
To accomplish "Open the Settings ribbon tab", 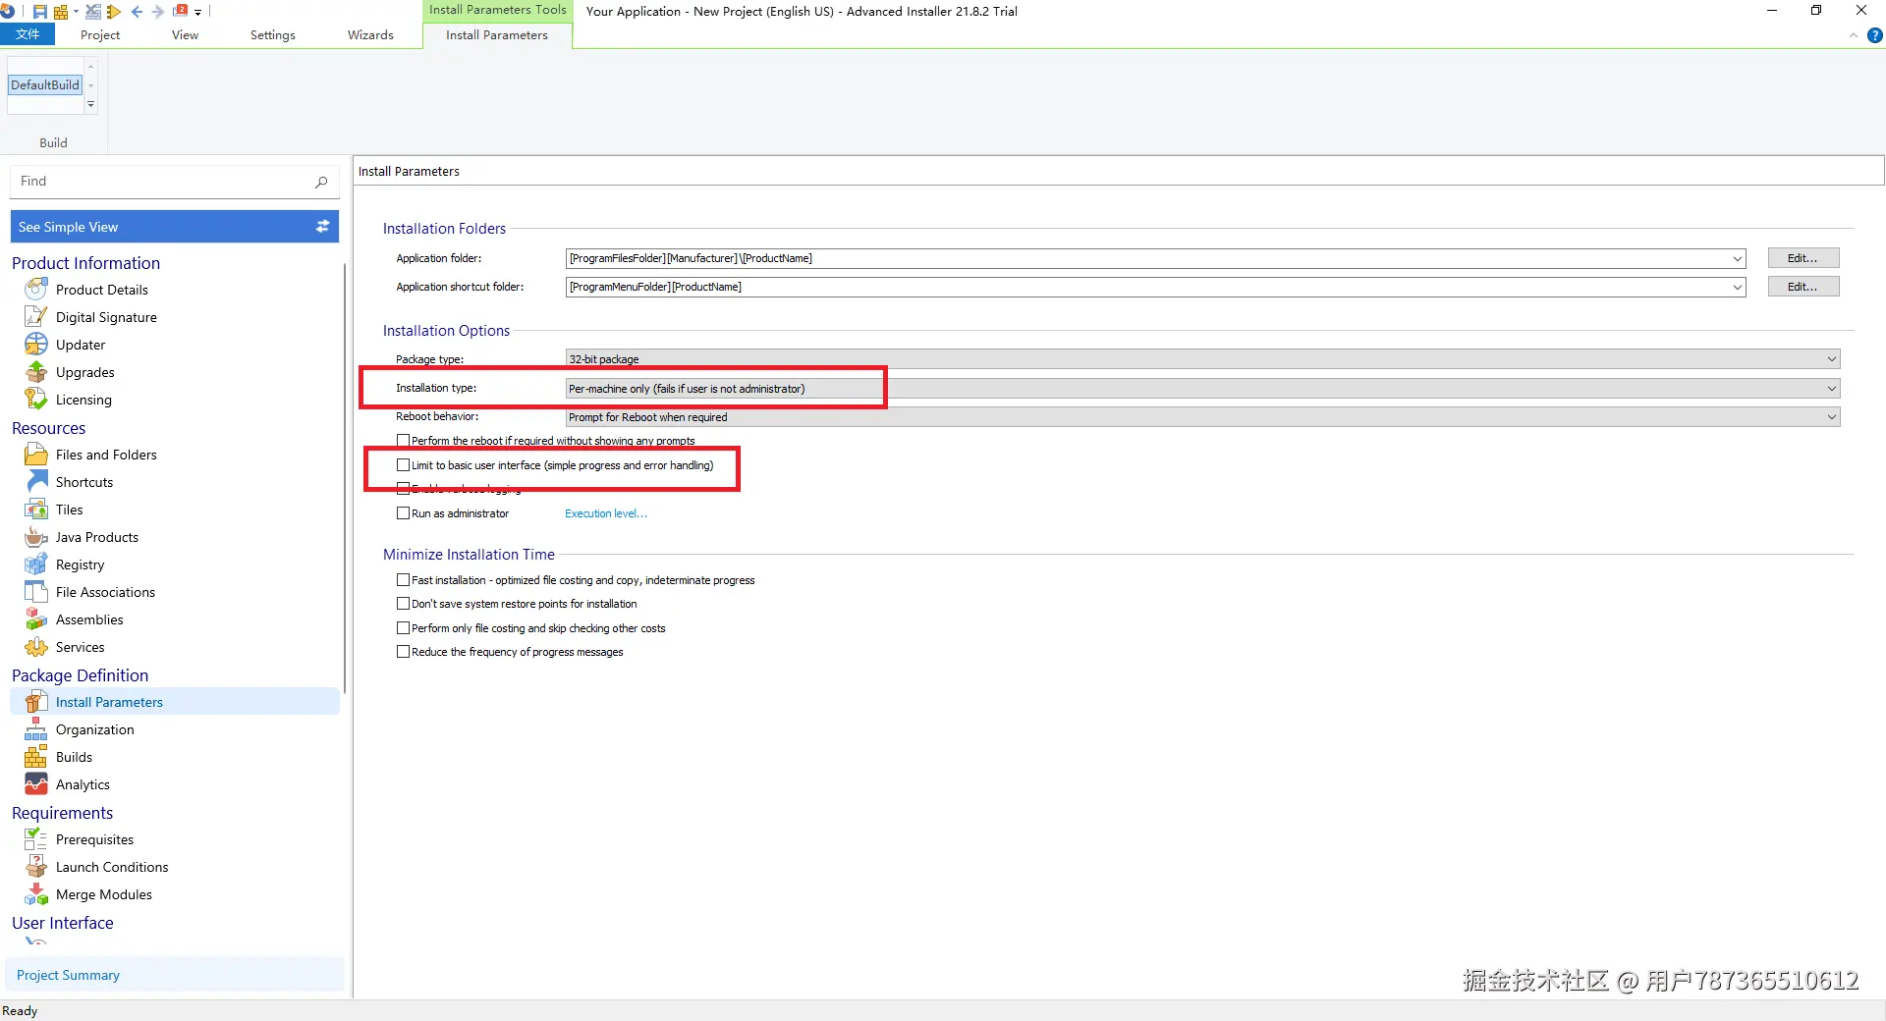I will [x=272, y=35].
